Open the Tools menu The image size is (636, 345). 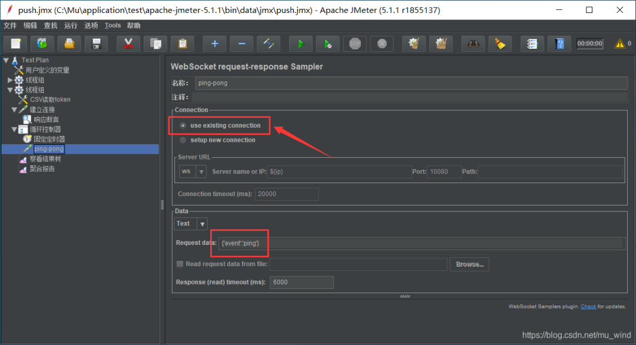(x=112, y=25)
